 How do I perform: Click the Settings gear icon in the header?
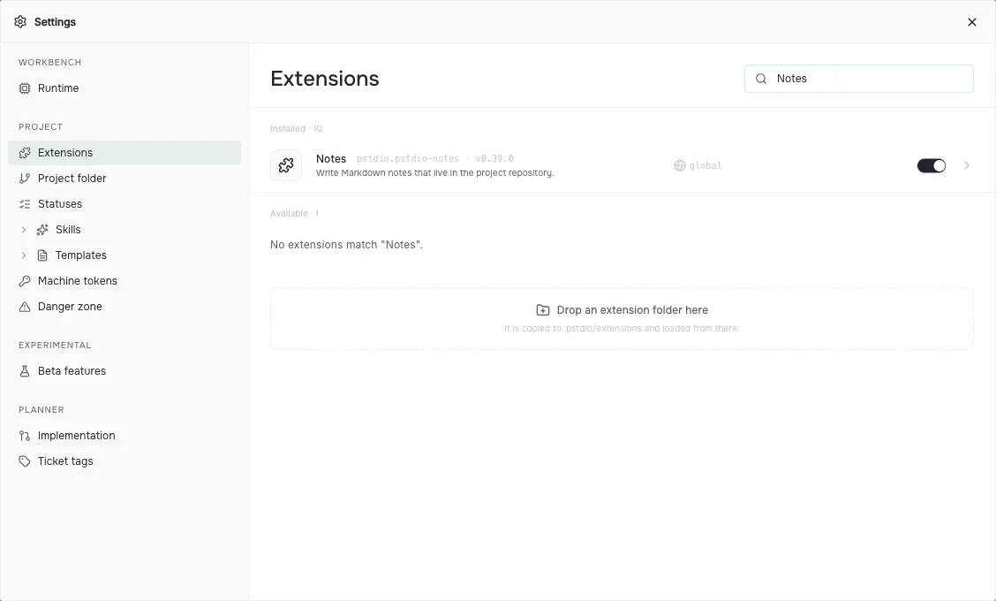(x=20, y=21)
